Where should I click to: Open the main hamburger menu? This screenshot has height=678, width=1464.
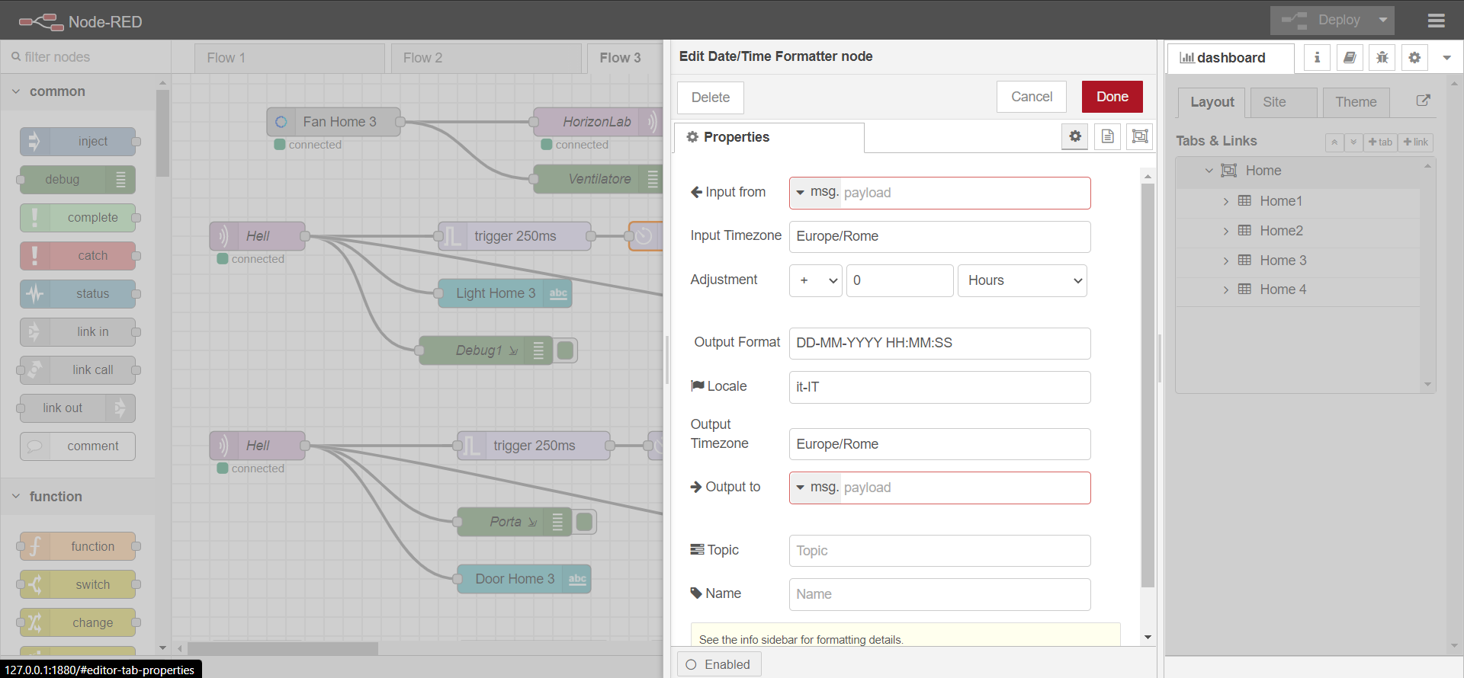[x=1437, y=21]
